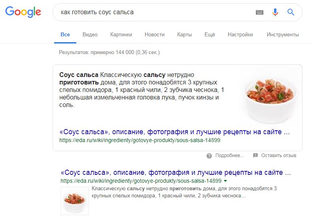The image size is (312, 223).
Task: Click Оставить отзыв link
Action: tap(278, 156)
